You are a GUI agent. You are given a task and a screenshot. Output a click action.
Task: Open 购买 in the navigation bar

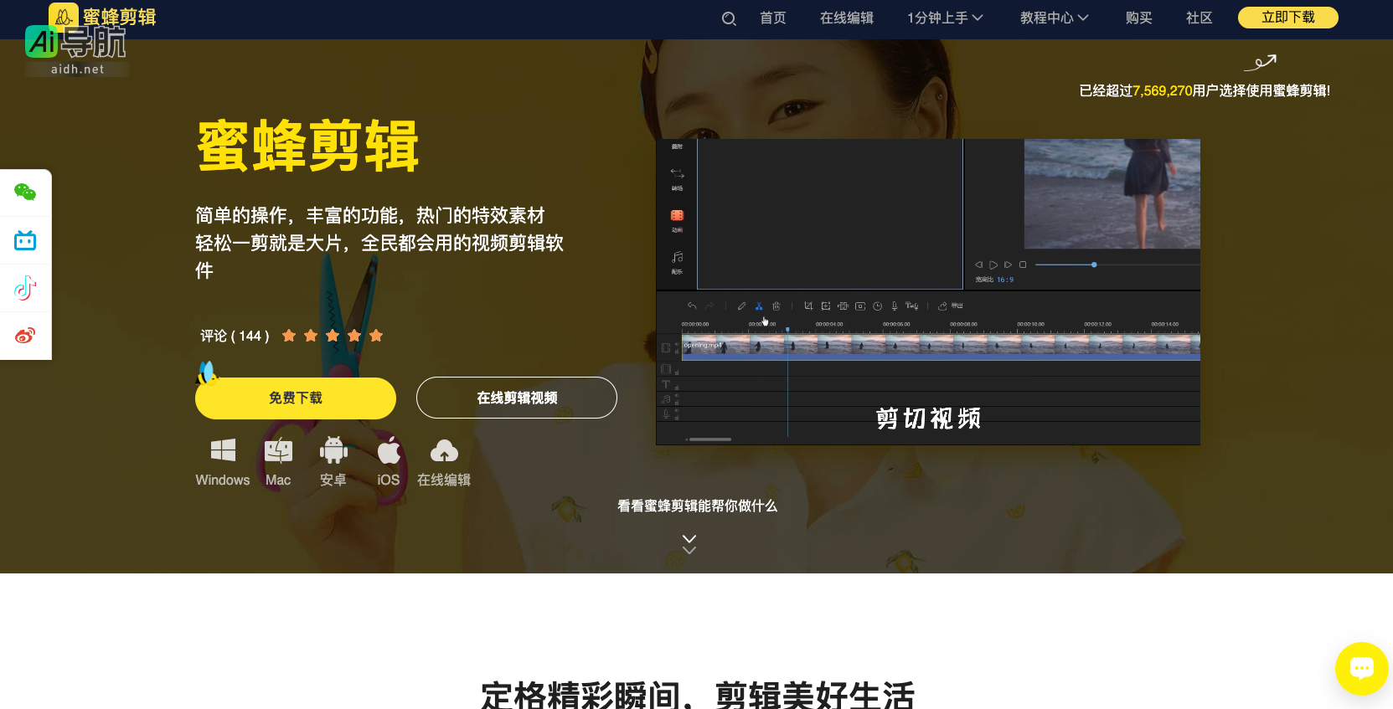[1138, 18]
